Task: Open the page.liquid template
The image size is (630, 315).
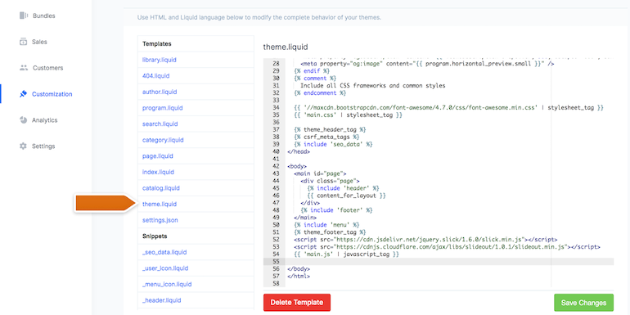Action: point(157,156)
